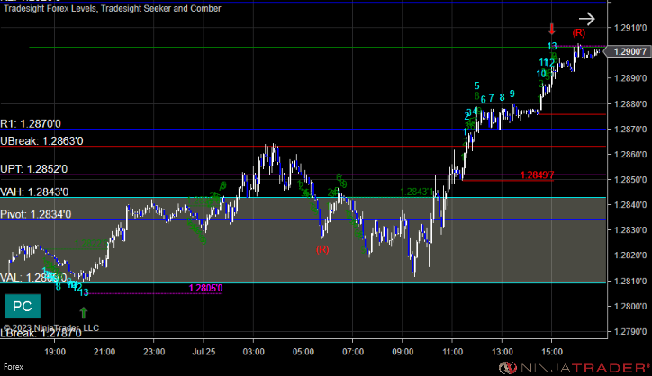Viewport: 652px width, 376px height.
Task: Click the PC button on the chart
Action: (23, 306)
